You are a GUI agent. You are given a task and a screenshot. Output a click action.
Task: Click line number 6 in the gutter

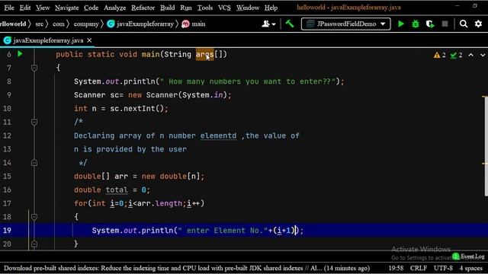pos(8,54)
